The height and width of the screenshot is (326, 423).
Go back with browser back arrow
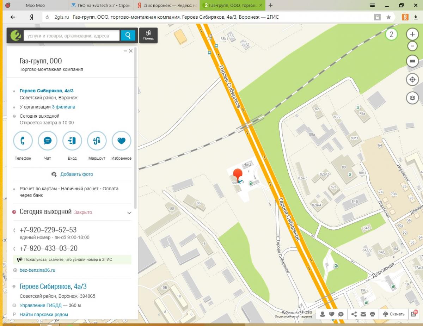(x=13, y=17)
